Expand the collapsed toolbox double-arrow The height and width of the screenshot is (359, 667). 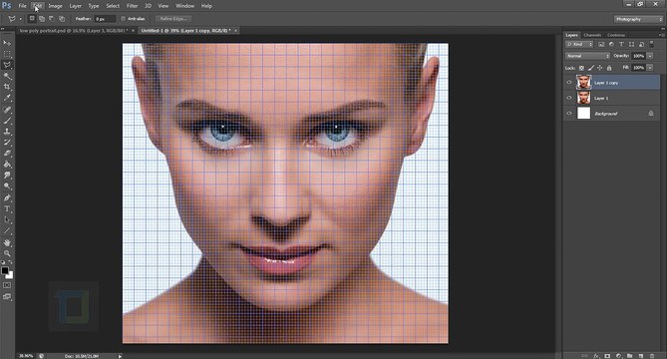click(x=3, y=29)
